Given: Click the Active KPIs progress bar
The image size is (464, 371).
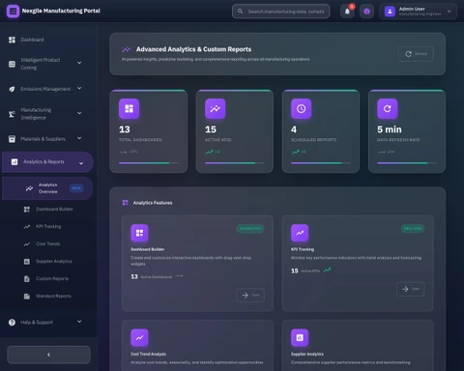Looking at the screenshot, I should (235, 163).
